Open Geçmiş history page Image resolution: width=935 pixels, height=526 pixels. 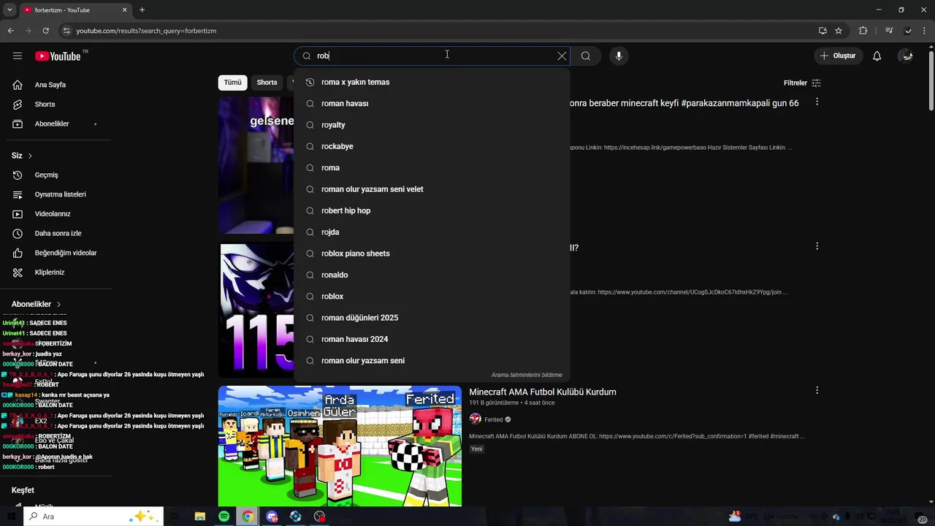point(56,175)
